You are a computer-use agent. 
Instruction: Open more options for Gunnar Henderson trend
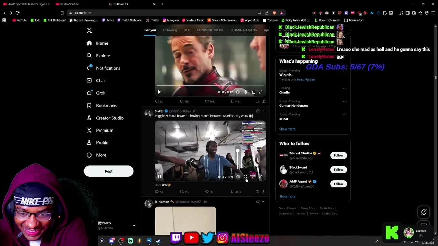coord(345,102)
